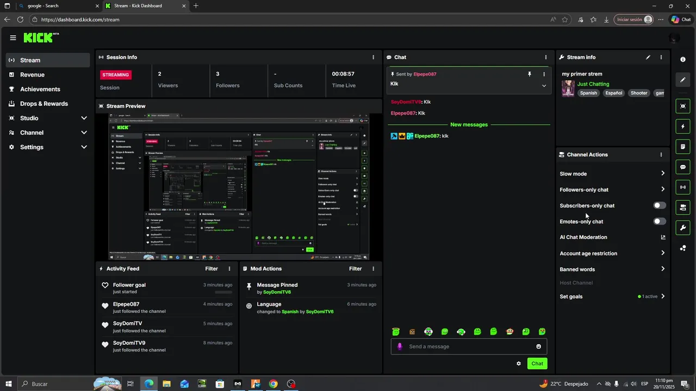This screenshot has height=391, width=696.
Task: Click the broadcast signal icon in right sidebar
Action: [x=683, y=187]
